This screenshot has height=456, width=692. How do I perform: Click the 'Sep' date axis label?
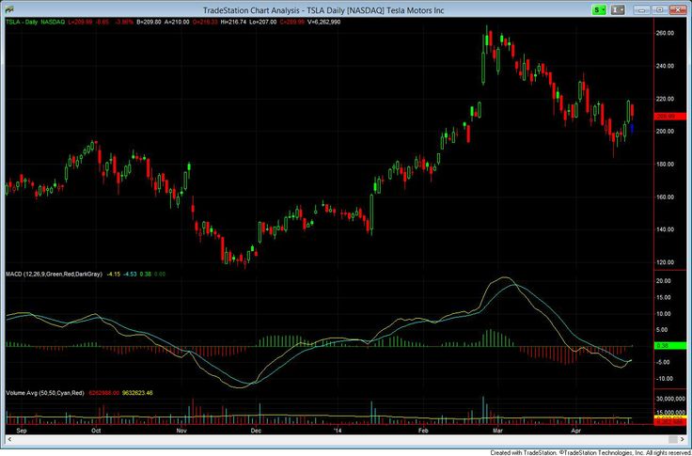click(x=21, y=429)
